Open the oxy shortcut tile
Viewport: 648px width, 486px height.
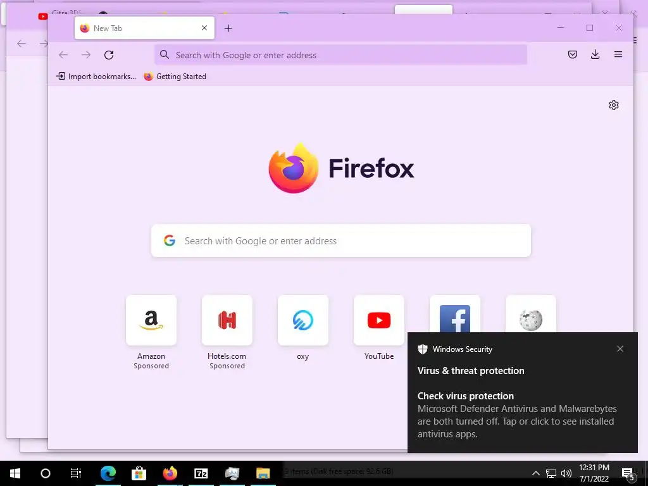(x=303, y=320)
